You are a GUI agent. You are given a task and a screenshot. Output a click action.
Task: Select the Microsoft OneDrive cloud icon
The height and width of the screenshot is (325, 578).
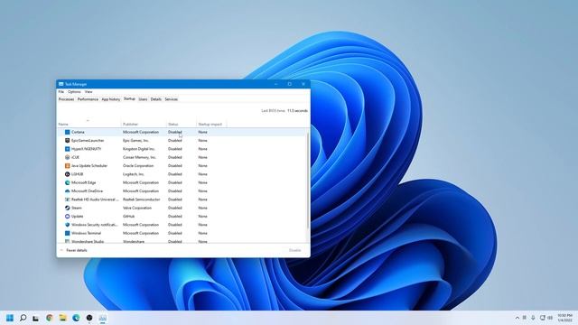pos(67,191)
